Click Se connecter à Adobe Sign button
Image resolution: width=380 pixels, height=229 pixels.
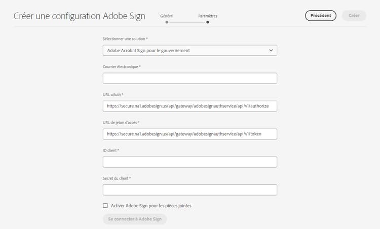135,219
